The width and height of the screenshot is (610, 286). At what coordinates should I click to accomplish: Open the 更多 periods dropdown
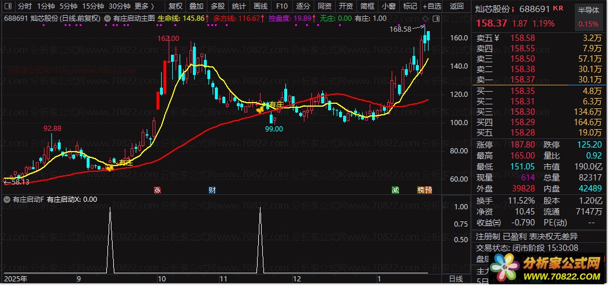tap(144, 6)
